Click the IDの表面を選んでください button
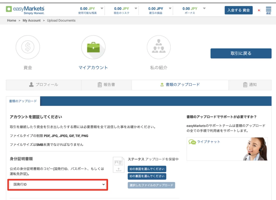Image resolution: width=276 pixels, height=200 pixels. point(147,169)
